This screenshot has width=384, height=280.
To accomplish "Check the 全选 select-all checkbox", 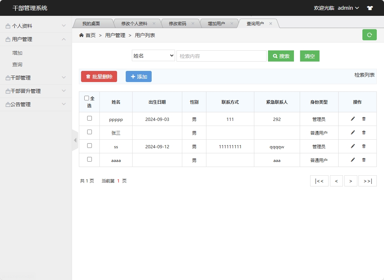I will 86,97.
